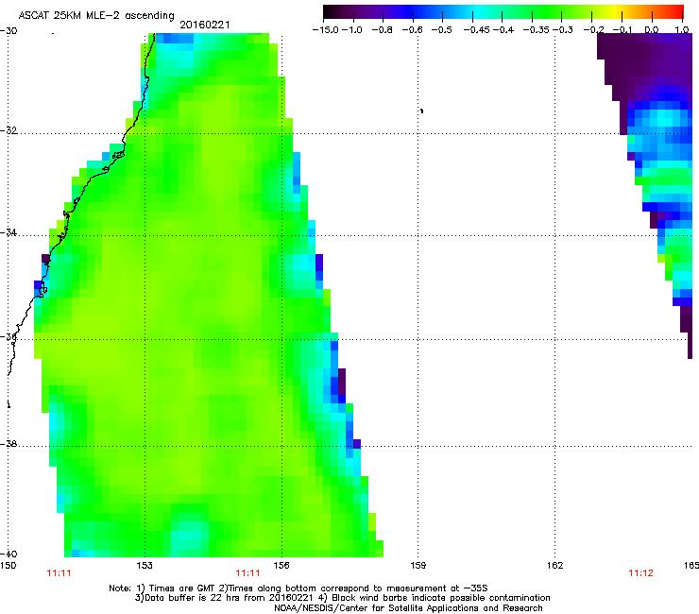Click the 153 longitude axis label
Viewport: 699px width, 614px height.
(x=145, y=566)
